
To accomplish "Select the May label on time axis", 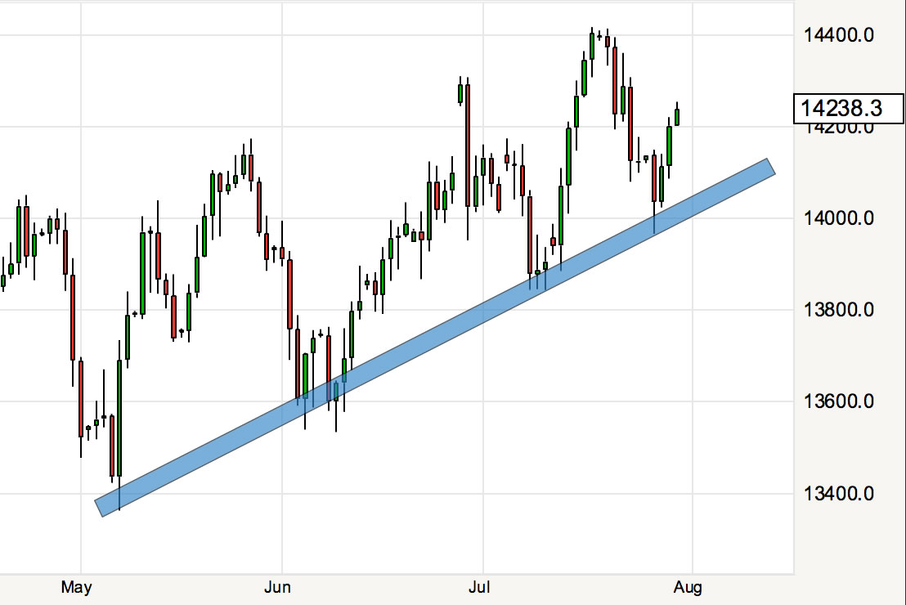I will [76, 587].
